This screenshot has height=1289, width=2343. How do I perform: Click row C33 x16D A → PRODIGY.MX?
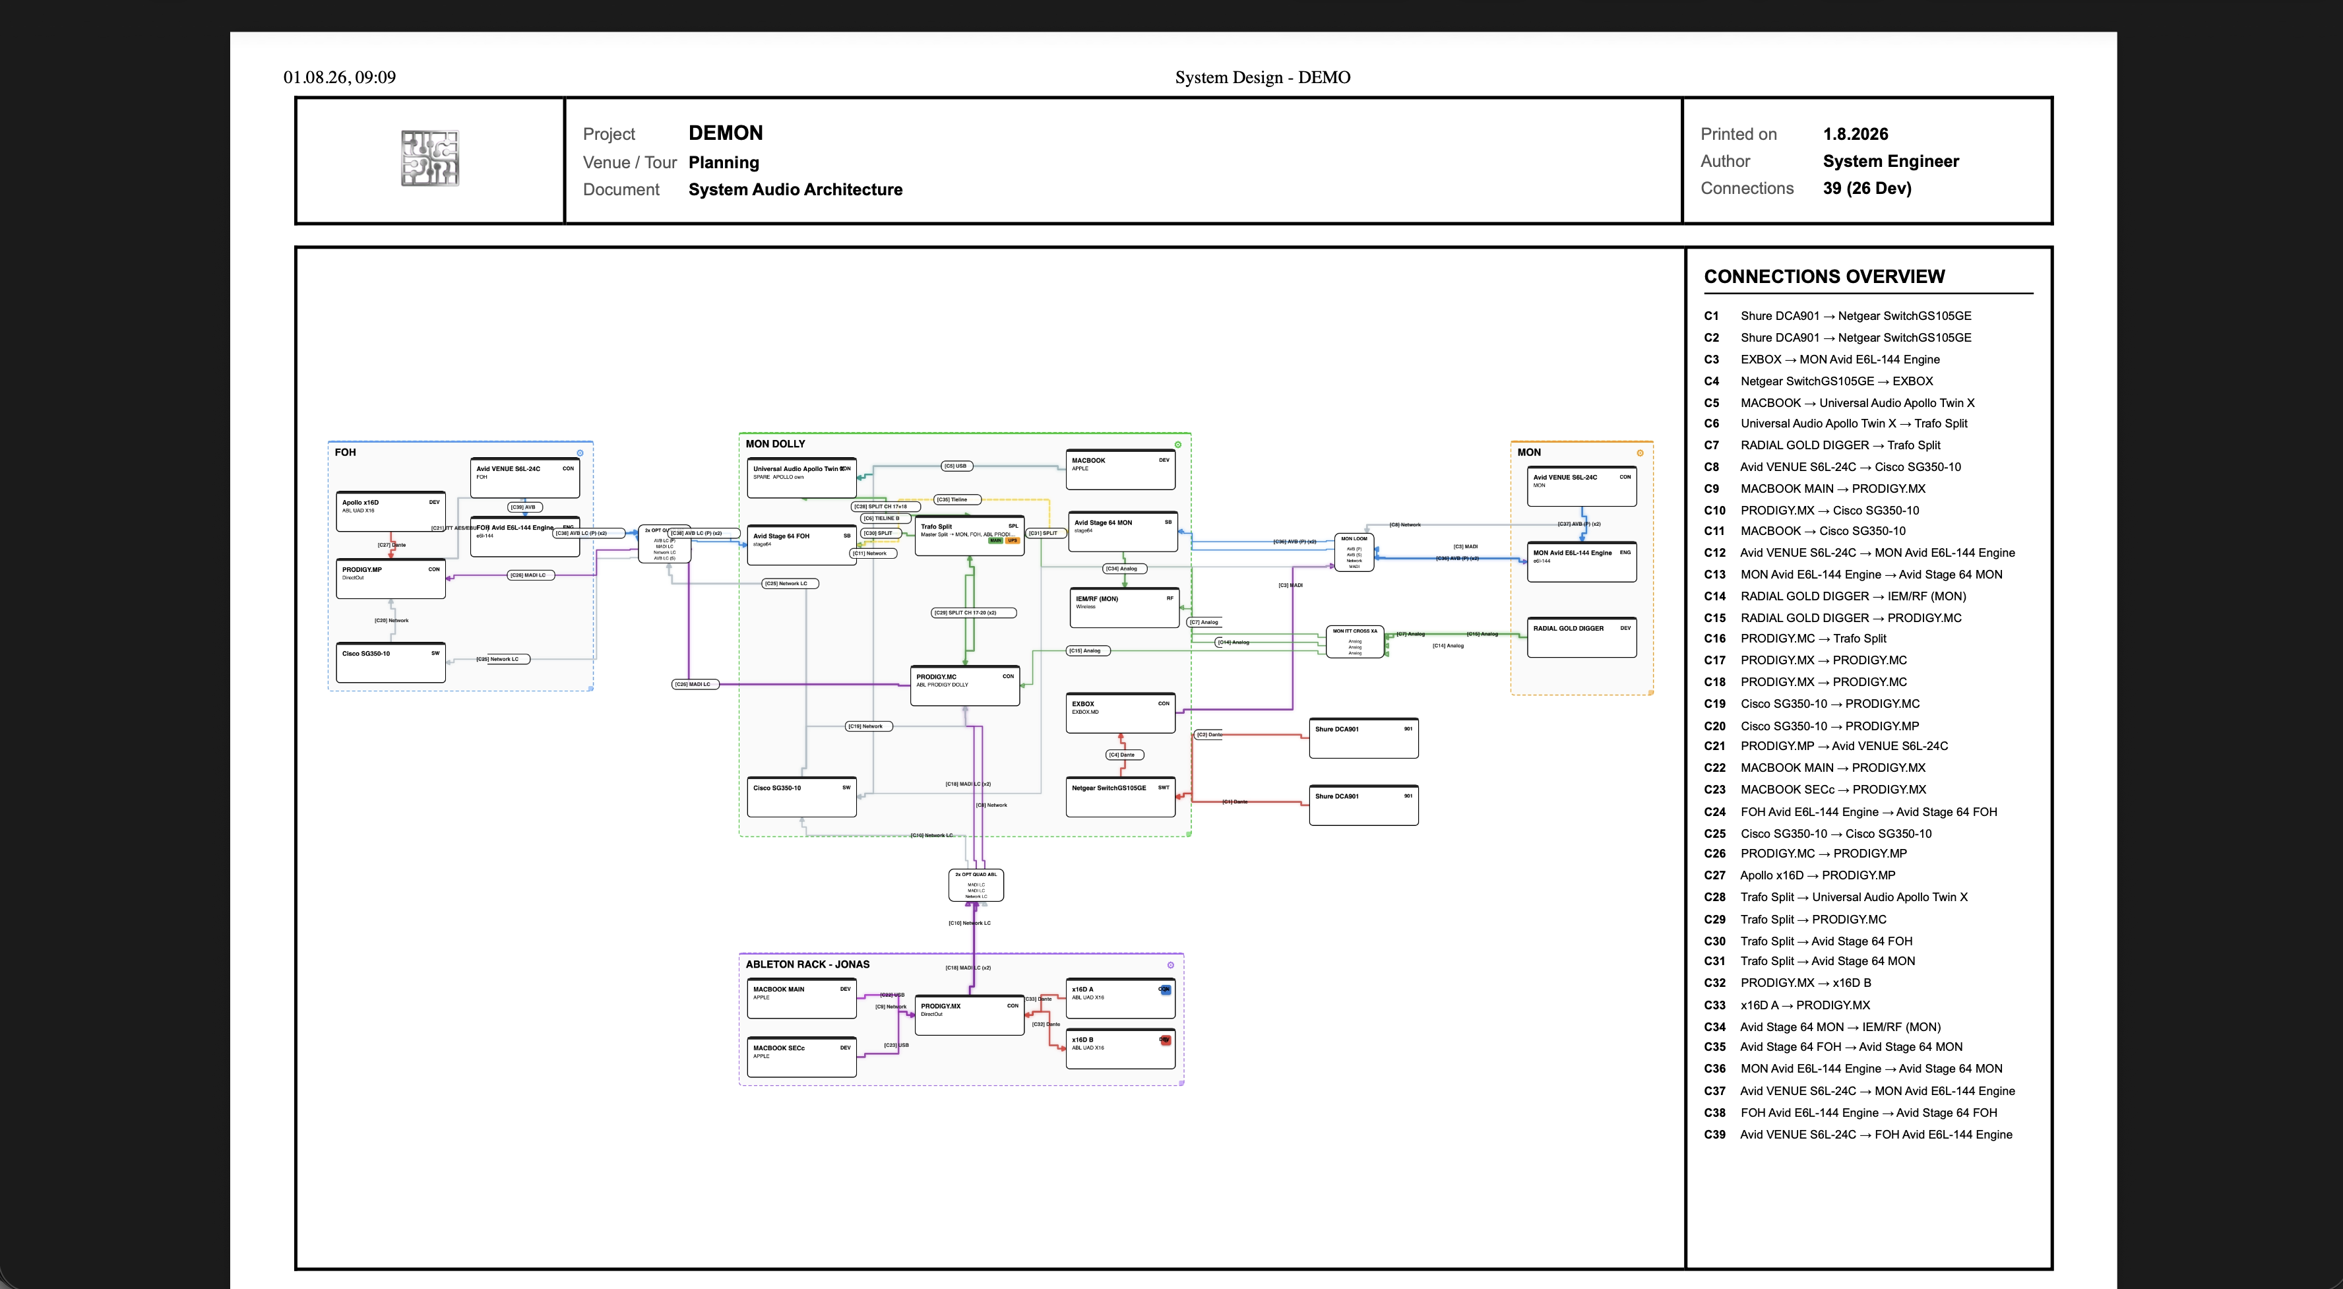click(1788, 1005)
